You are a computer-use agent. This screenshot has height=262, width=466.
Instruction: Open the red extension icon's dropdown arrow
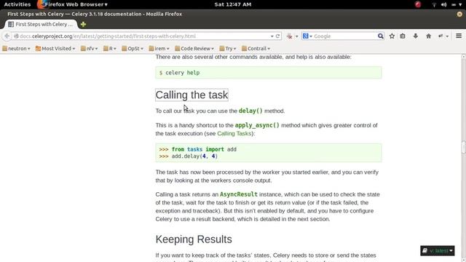[296, 36]
